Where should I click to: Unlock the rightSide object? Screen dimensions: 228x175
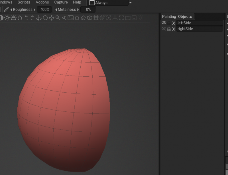pos(169,29)
